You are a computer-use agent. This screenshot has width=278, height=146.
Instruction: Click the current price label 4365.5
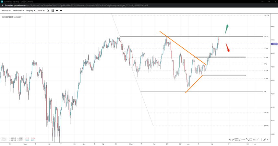point(274,44)
